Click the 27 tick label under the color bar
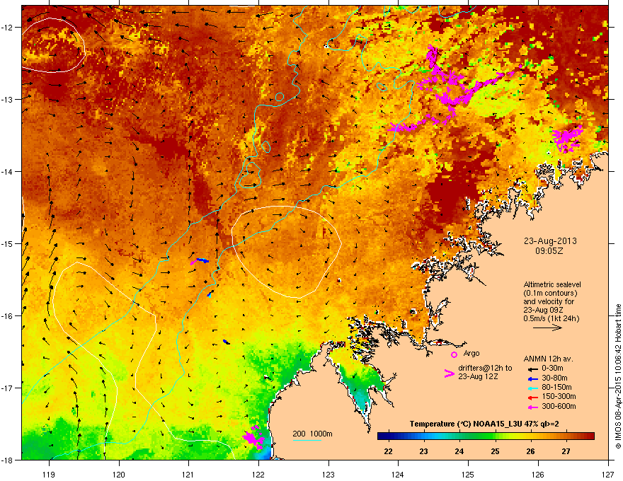The width and height of the screenshot is (623, 481). (x=566, y=451)
